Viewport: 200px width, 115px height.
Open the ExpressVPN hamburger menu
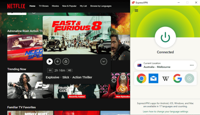click(x=136, y=10)
